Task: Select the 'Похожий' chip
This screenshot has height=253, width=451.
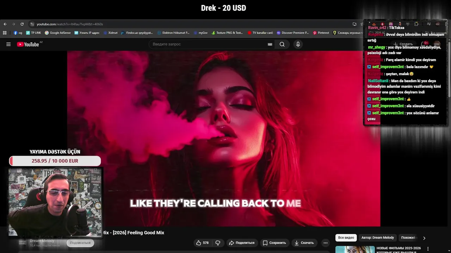Action: (409, 238)
